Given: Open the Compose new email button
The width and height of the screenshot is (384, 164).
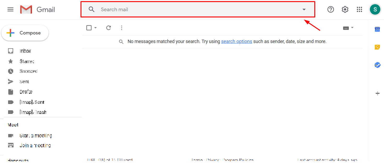Looking at the screenshot, I should (25, 33).
